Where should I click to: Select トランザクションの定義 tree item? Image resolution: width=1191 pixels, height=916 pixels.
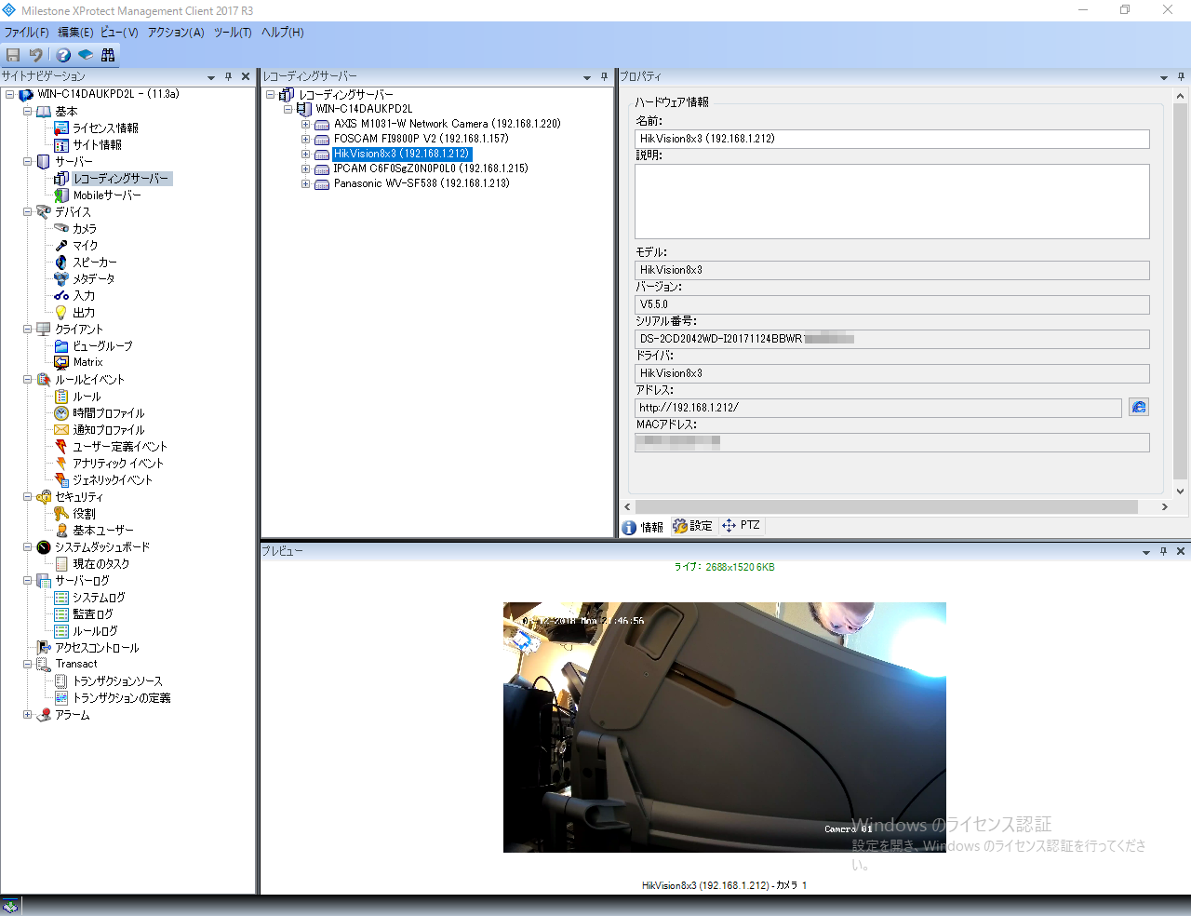[x=122, y=697]
